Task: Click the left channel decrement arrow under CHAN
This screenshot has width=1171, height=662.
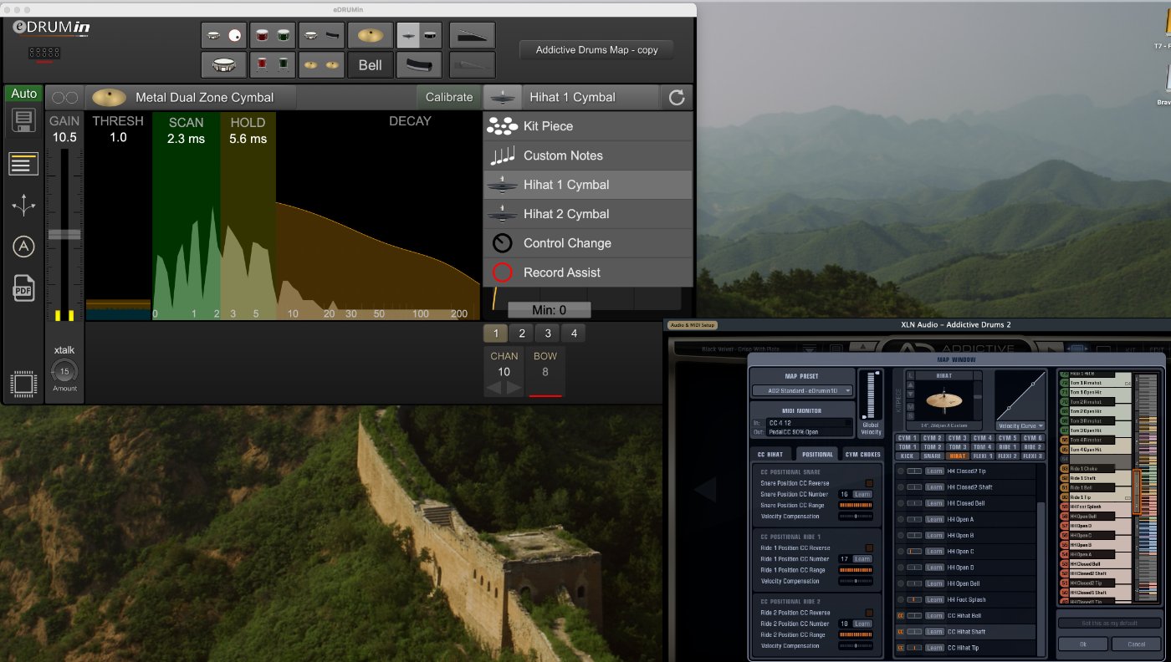Action: point(494,387)
